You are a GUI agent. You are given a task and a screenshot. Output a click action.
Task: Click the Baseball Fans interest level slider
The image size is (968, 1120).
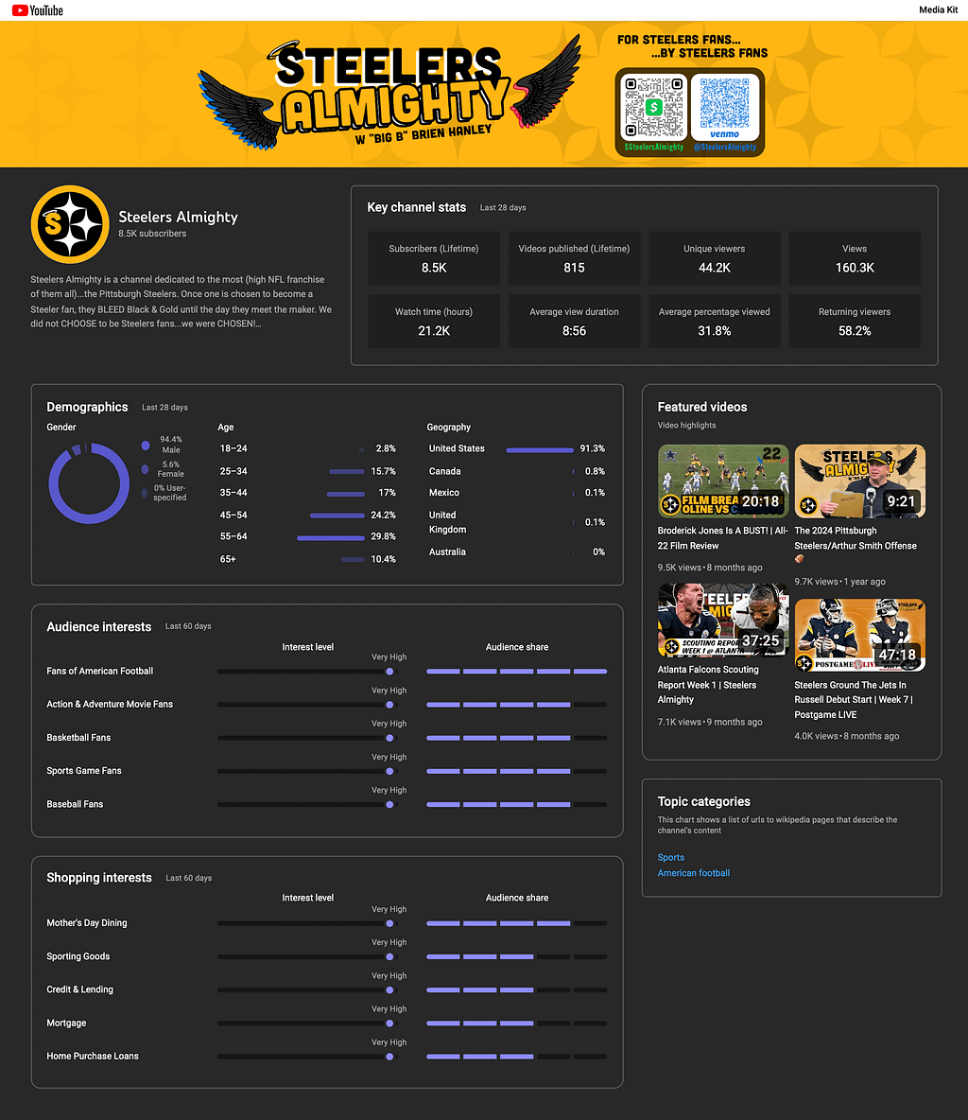(307, 804)
